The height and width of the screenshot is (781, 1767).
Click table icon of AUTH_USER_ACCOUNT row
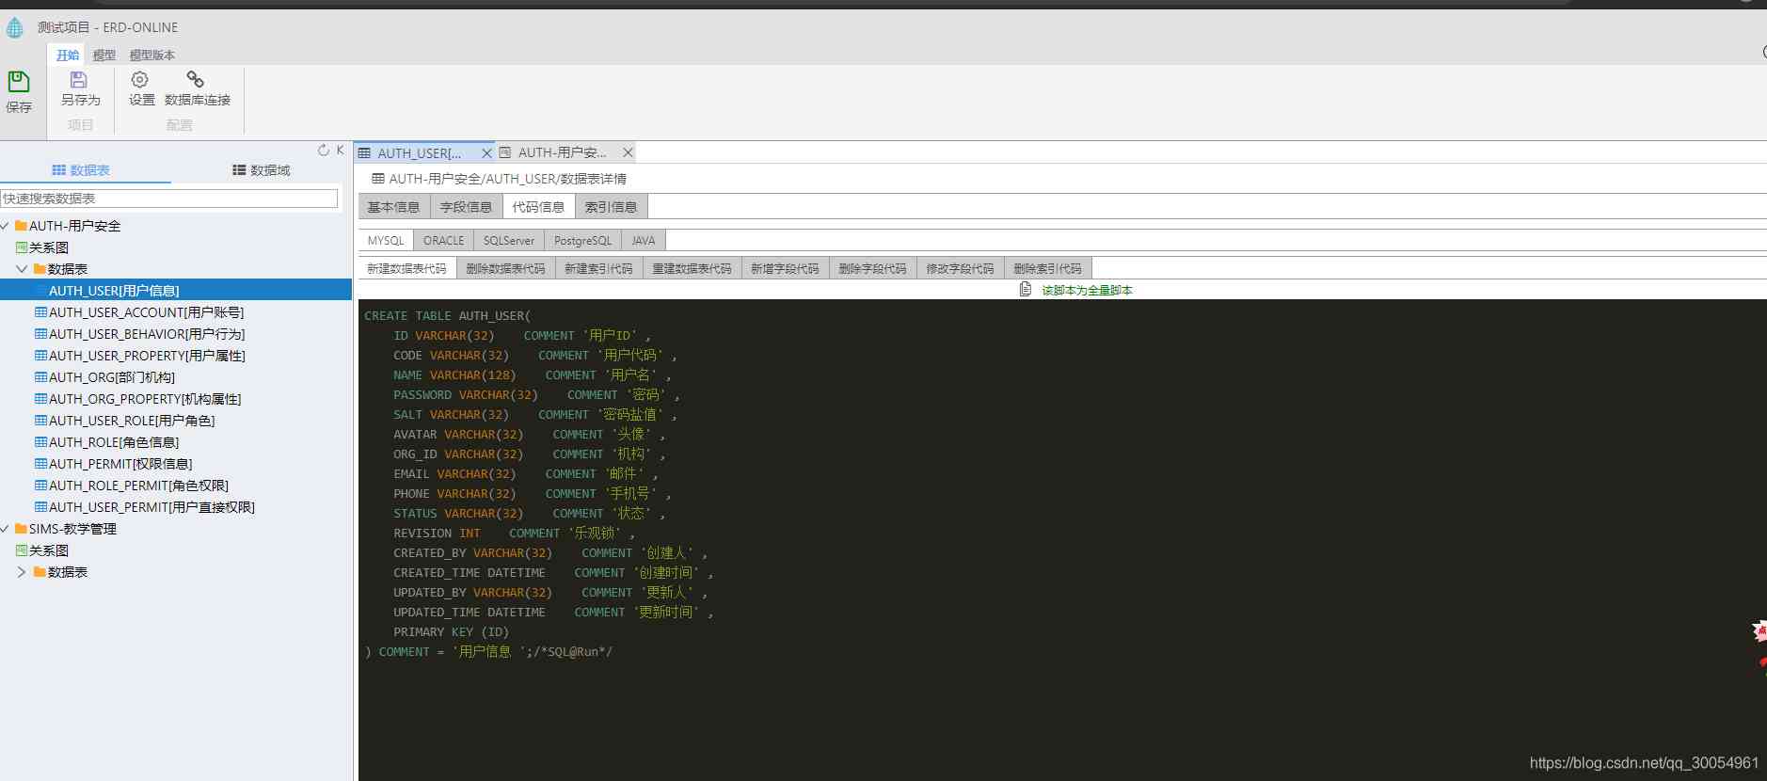(x=40, y=312)
